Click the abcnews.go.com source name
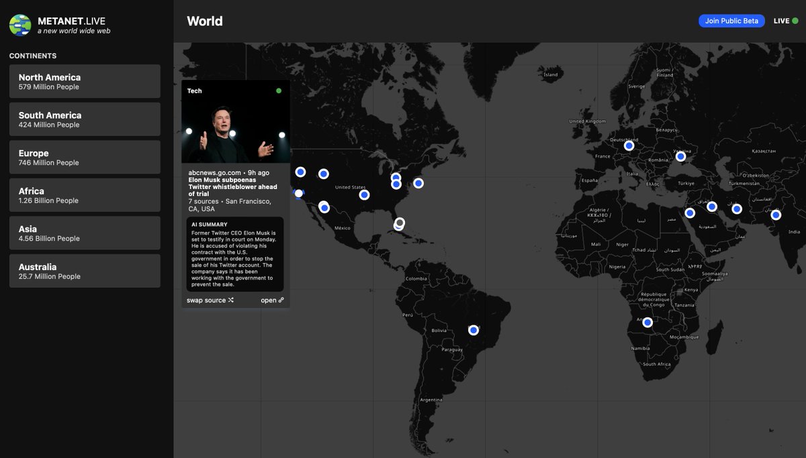Viewport: 806px width, 458px height. [214, 172]
